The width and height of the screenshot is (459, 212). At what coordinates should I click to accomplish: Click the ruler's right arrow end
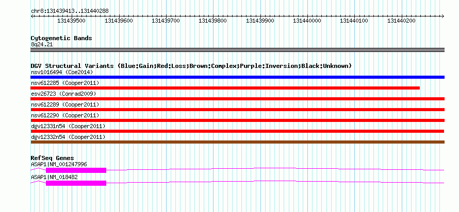coord(443,16)
